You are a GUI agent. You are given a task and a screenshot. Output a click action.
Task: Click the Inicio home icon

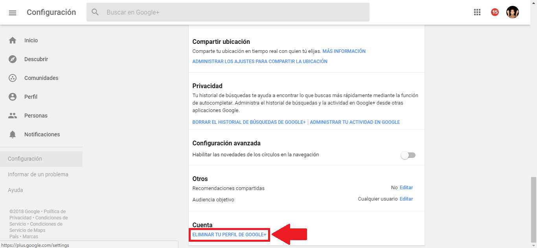pos(13,40)
